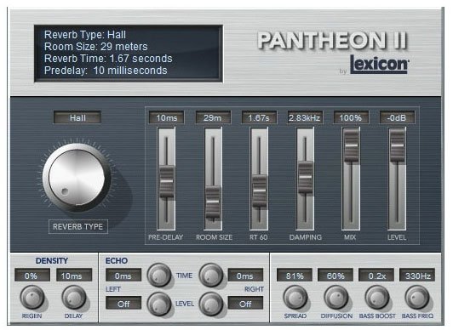This screenshot has width=453, height=330.
Task: Click the Spread knob
Action: point(295,297)
